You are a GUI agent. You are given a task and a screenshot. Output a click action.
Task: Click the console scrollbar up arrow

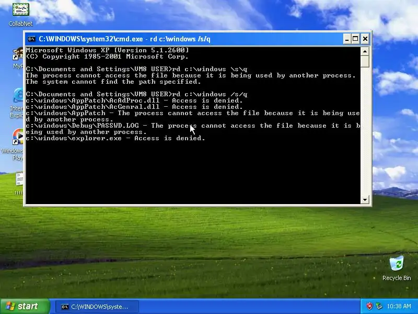[x=365, y=51]
